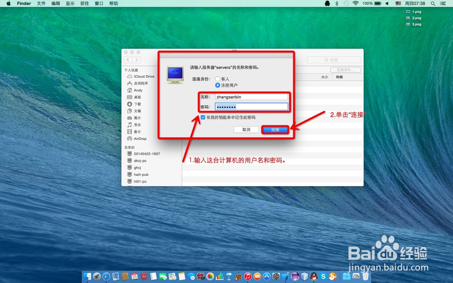Open System Preferences in the Dock
Image resolution: width=453 pixels, height=283 pixels.
tap(276, 276)
